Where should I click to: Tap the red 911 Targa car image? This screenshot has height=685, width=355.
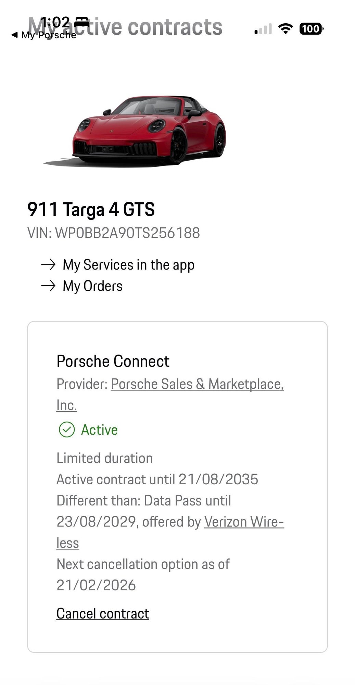point(149,130)
